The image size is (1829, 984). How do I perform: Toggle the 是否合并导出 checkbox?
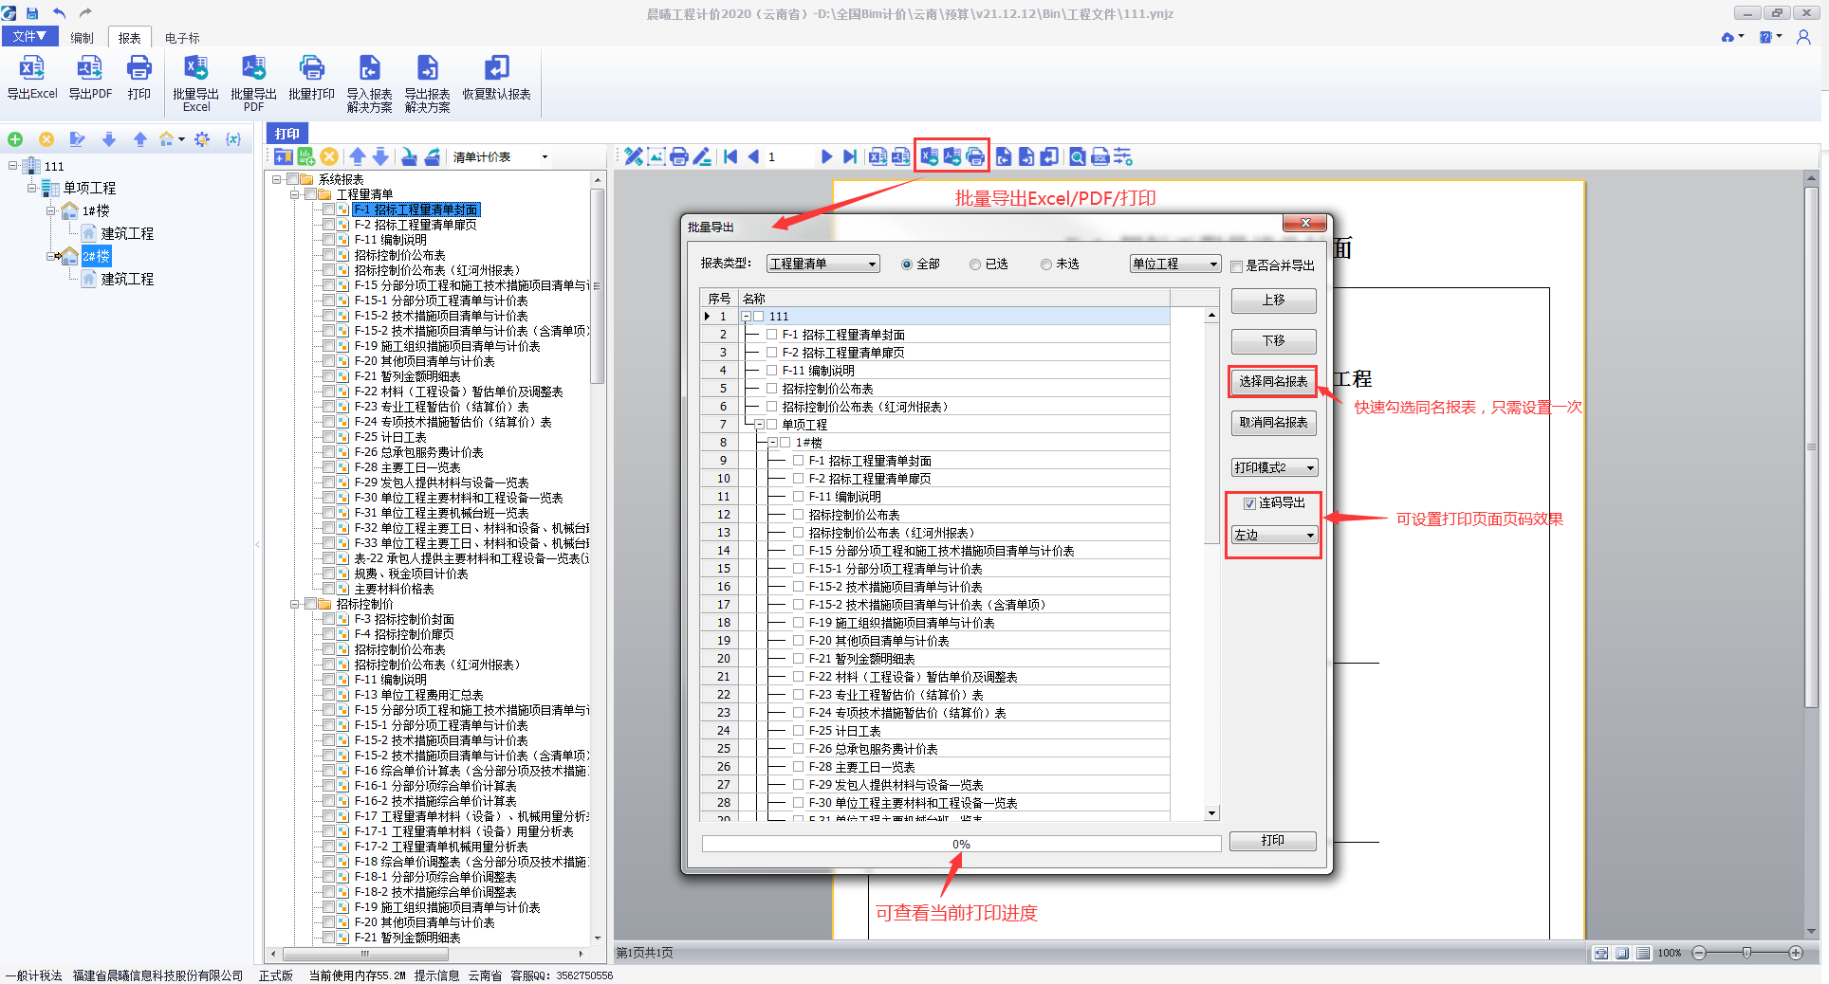[x=1237, y=266]
